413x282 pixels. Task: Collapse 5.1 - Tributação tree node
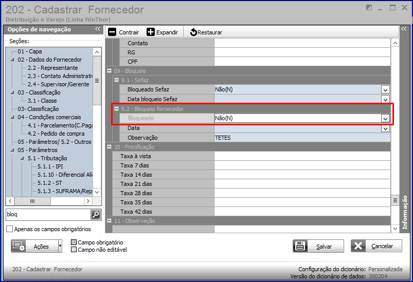[23, 158]
